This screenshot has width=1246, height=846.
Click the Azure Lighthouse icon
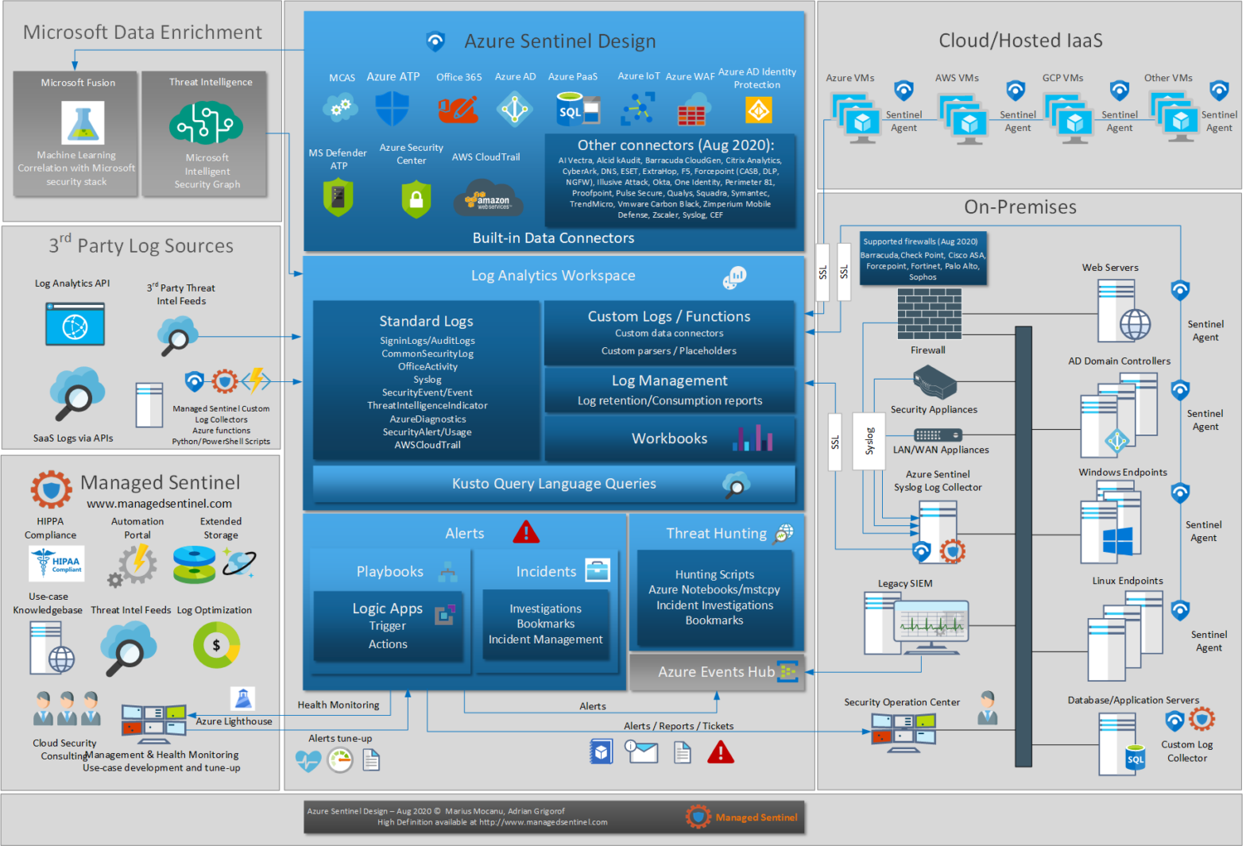pyautogui.click(x=242, y=698)
